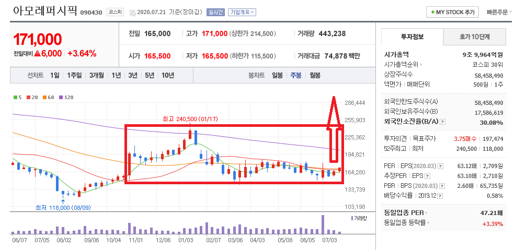Click the 3.75매수 investment opinion value

465,139
